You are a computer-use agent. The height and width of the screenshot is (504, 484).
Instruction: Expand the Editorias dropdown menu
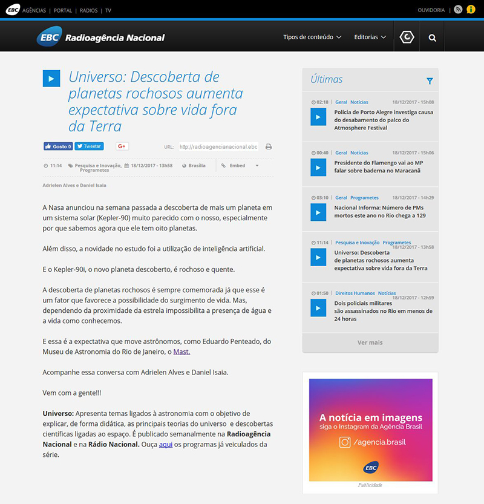coord(370,38)
